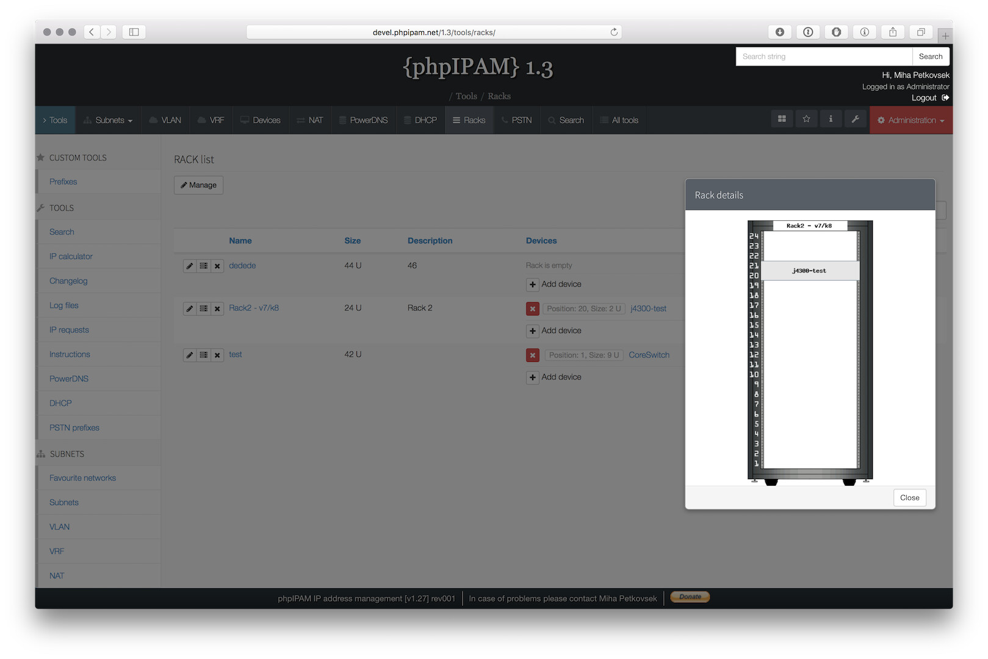Image resolution: width=988 pixels, height=659 pixels.
Task: Open IP requests in sidebar
Action: click(x=69, y=329)
